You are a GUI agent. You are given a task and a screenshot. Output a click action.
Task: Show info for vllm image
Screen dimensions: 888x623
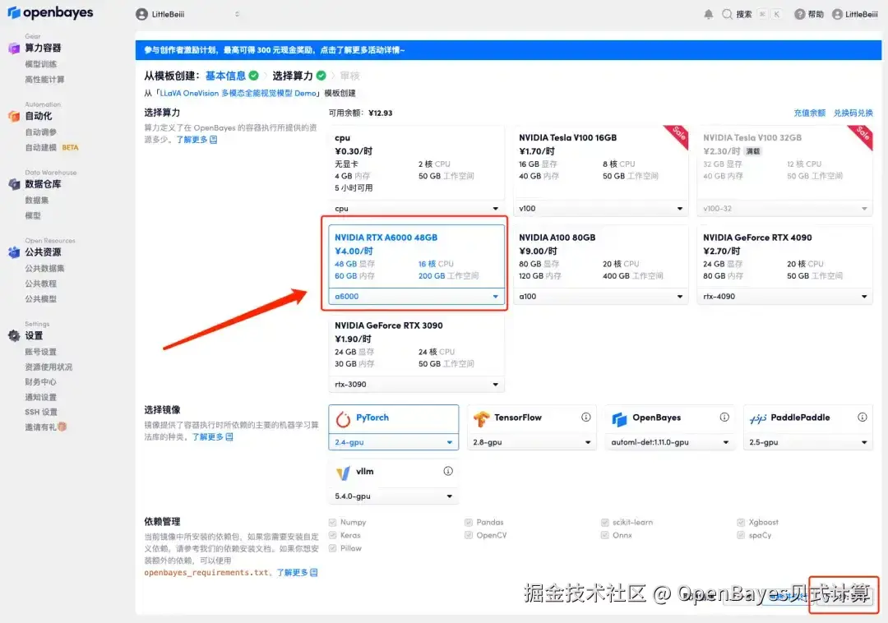click(x=448, y=471)
